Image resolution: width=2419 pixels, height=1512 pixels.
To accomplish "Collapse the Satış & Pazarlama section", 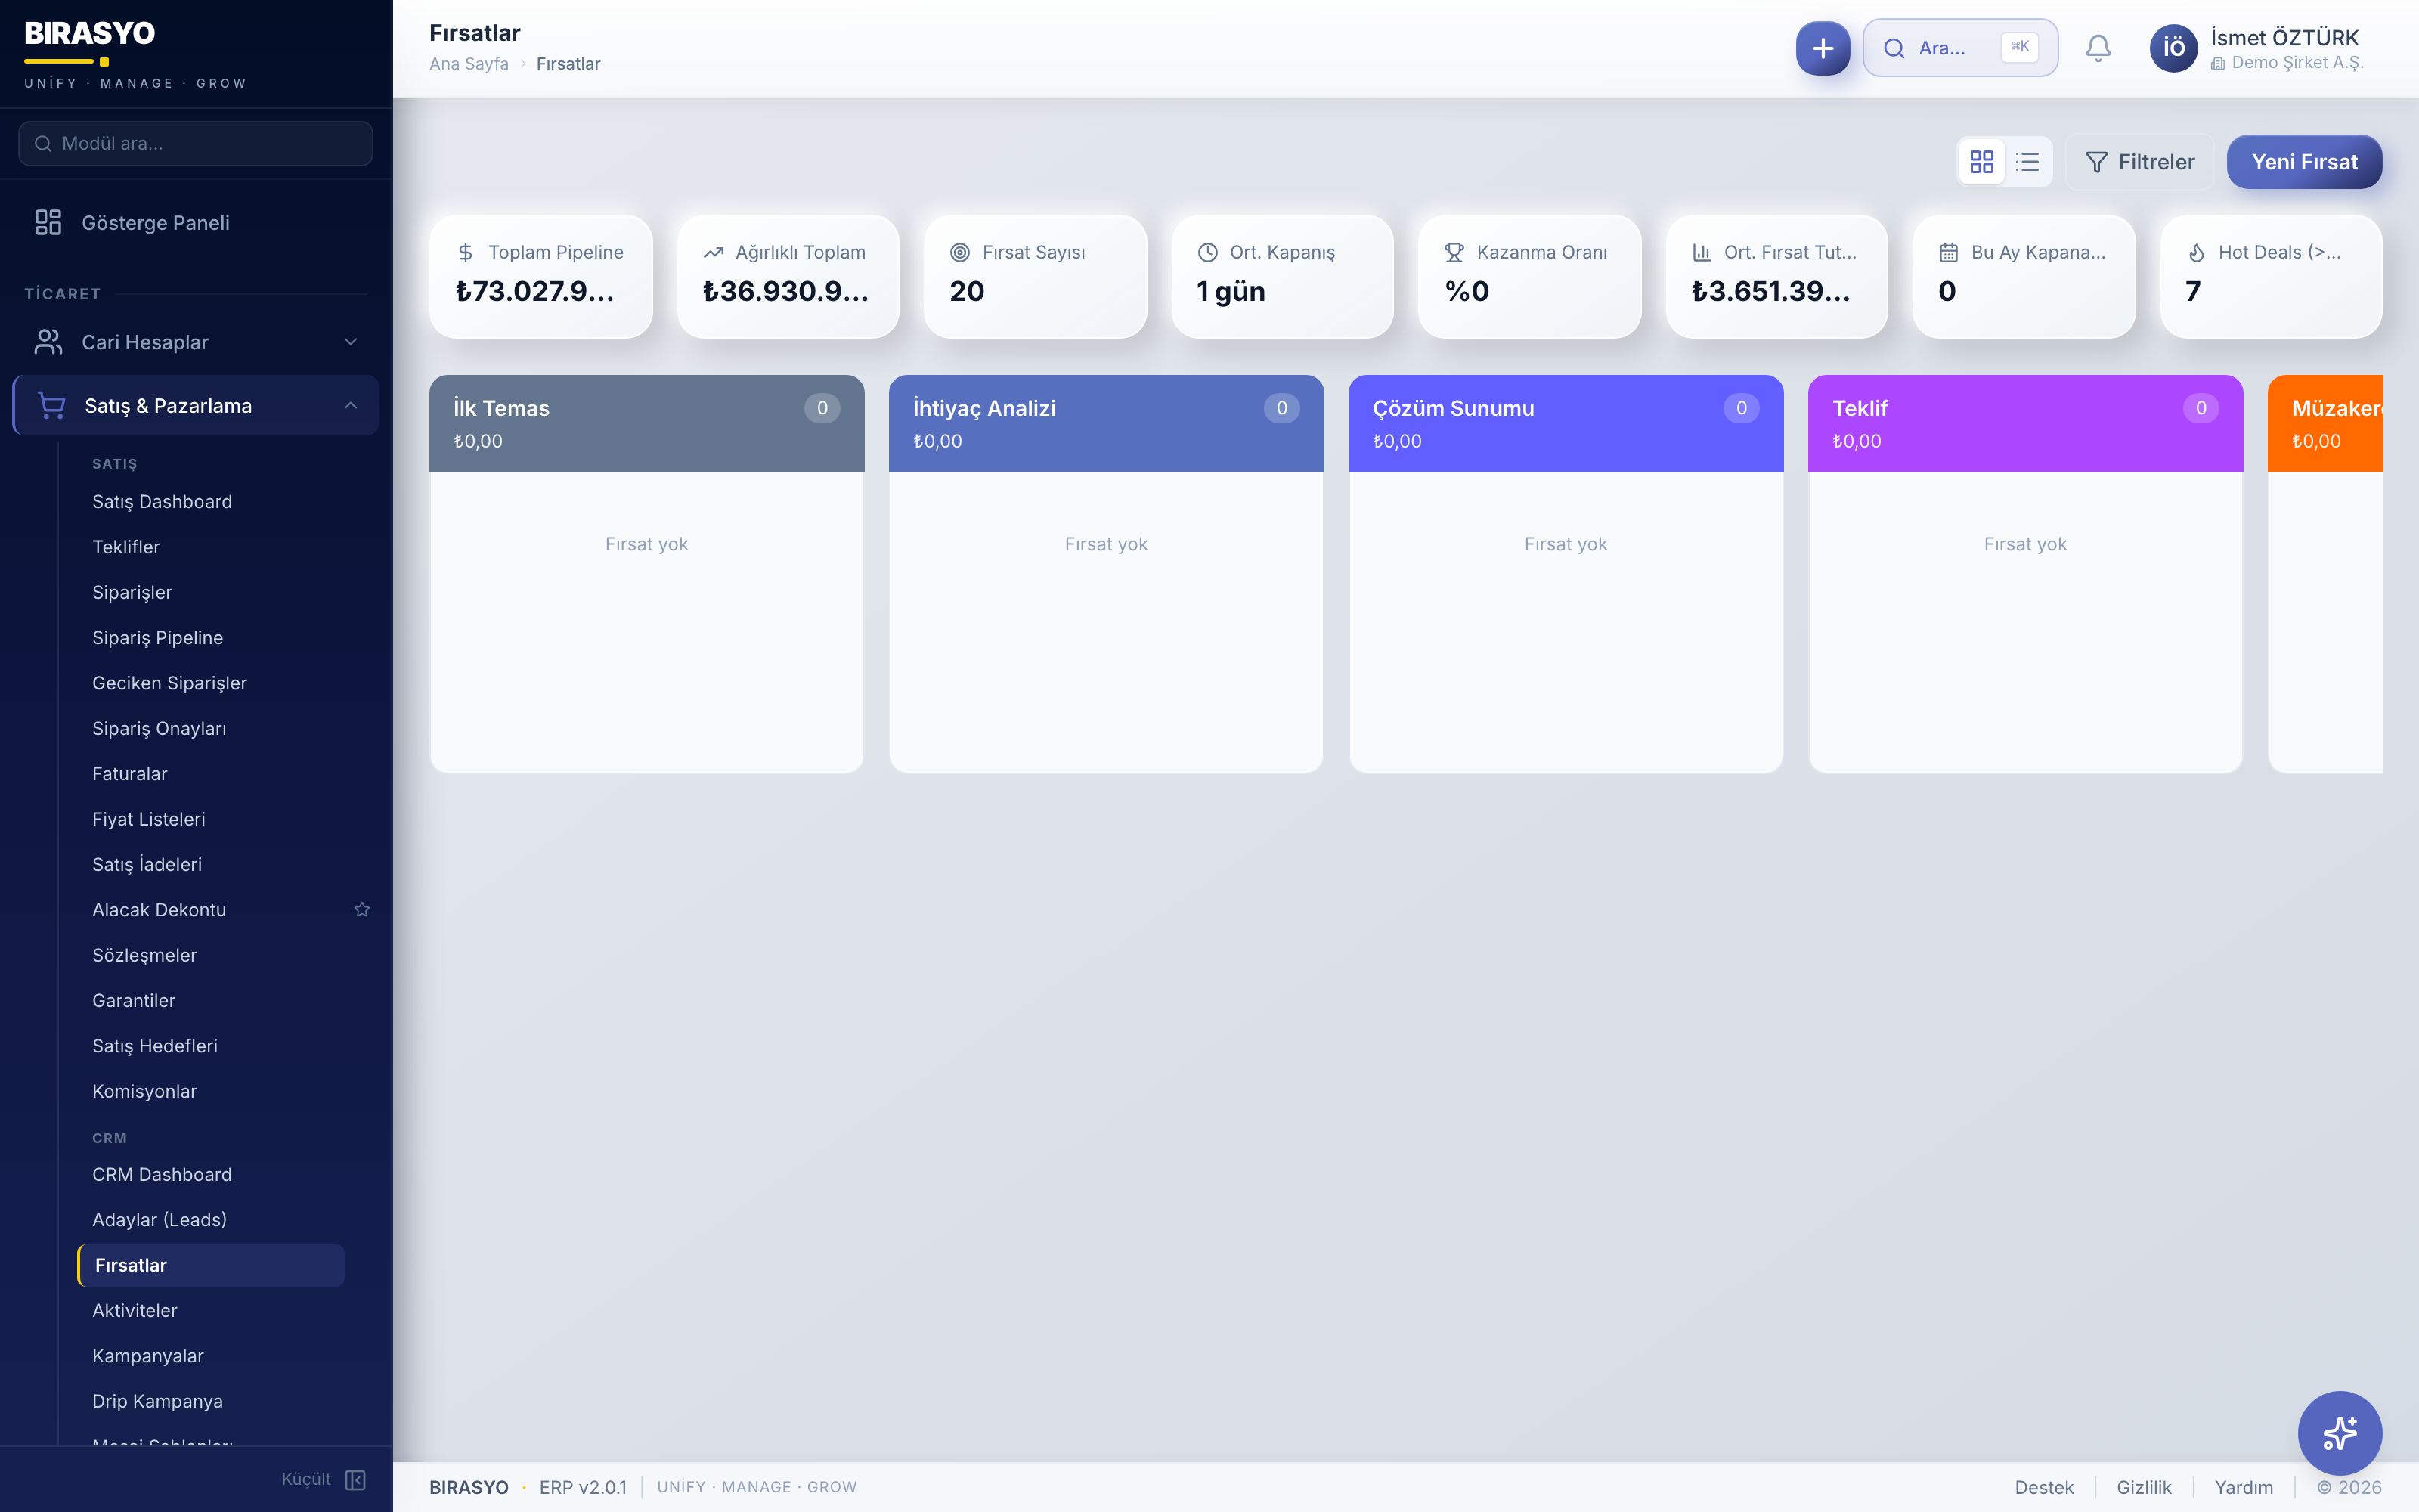I will click(x=350, y=406).
